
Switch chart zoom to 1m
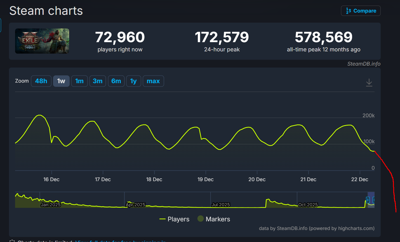[79, 81]
